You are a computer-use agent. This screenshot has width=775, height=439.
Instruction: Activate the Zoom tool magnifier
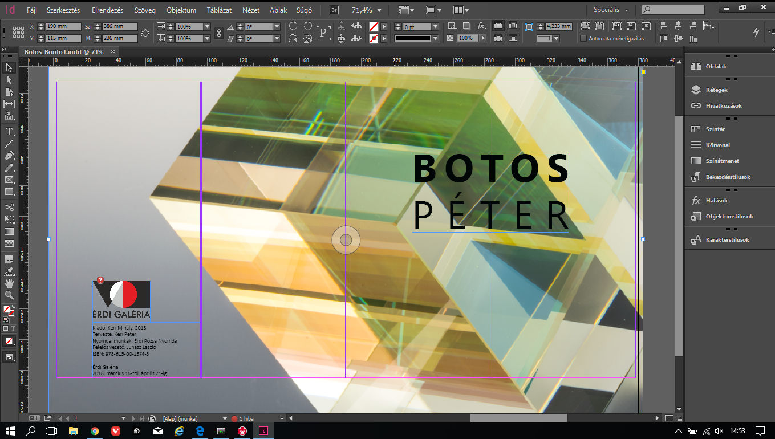click(9, 295)
